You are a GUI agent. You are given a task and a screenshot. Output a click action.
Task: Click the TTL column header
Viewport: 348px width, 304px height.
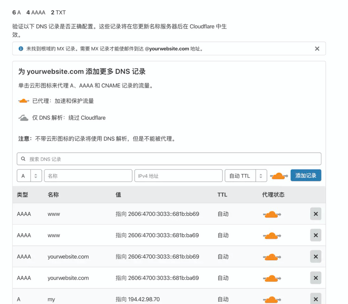[222, 194]
